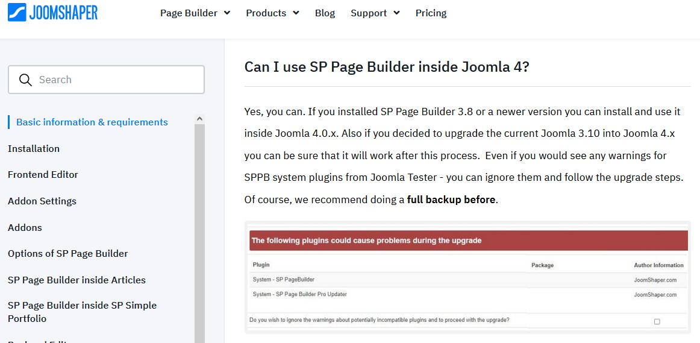Open the Support dropdown menu
Image resolution: width=700 pixels, height=343 pixels.
(x=375, y=13)
